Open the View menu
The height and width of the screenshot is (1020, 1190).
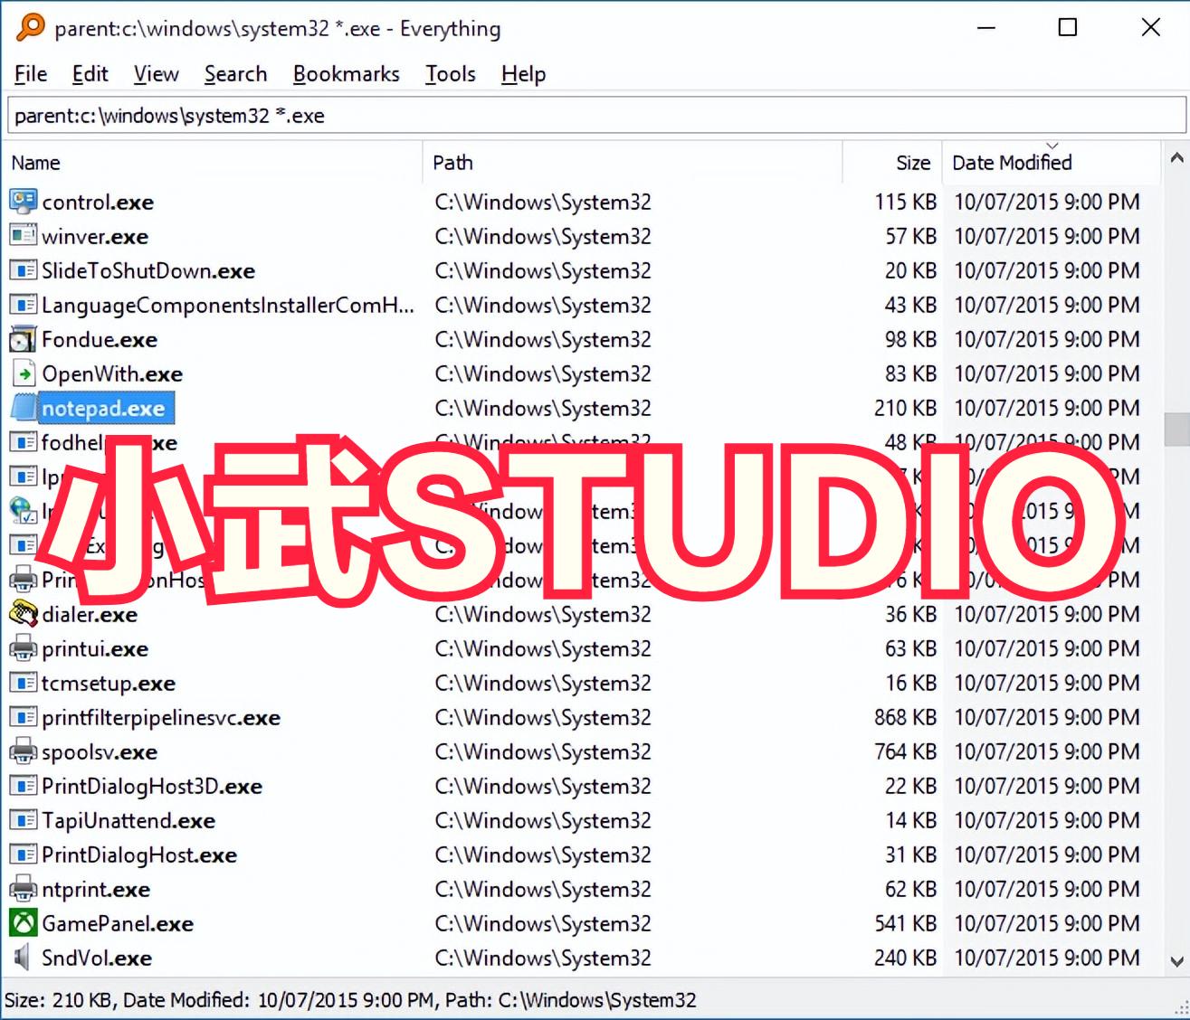point(156,74)
